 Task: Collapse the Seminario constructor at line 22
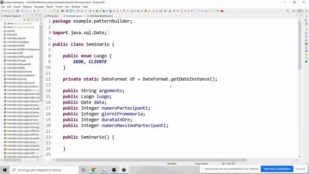click(52, 137)
